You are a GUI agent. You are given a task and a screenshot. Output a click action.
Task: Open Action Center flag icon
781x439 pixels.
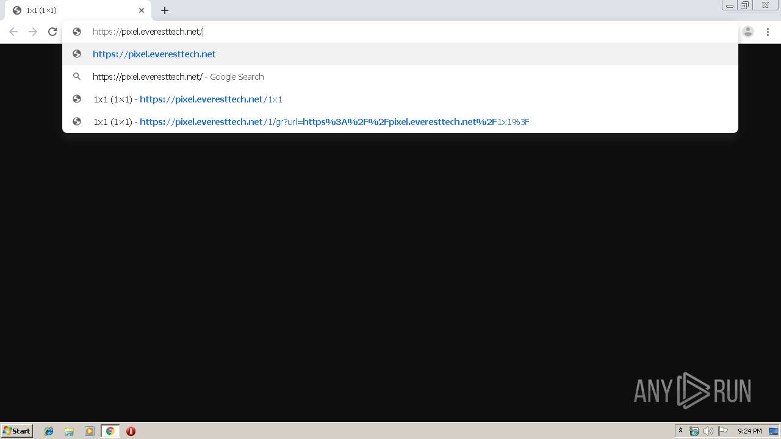click(x=723, y=431)
